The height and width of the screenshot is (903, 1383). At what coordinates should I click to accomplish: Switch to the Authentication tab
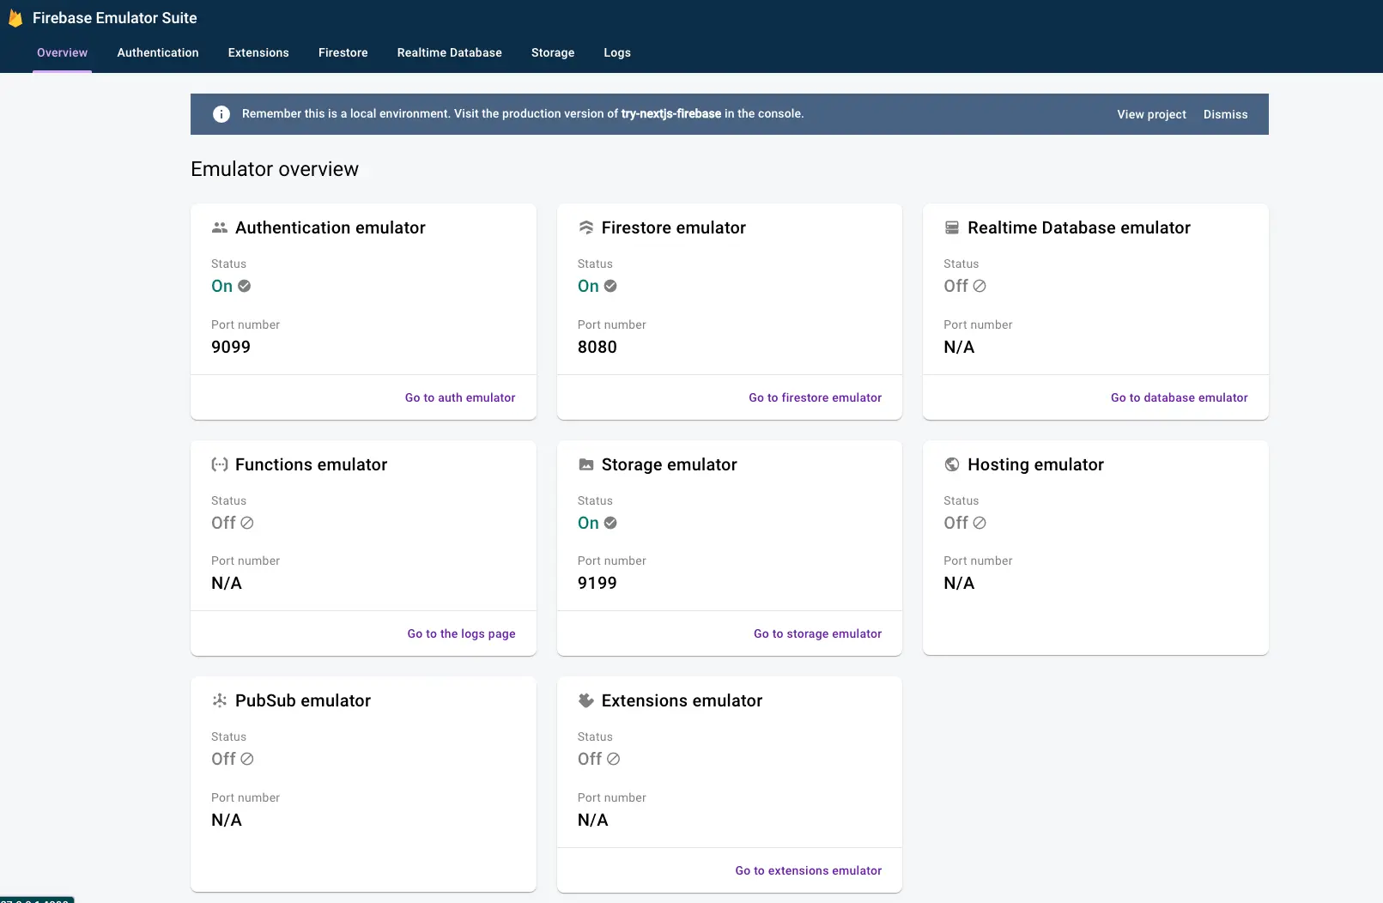click(x=158, y=52)
